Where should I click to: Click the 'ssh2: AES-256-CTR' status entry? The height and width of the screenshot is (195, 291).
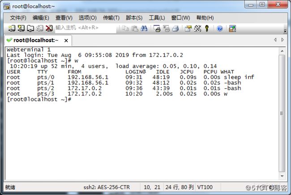coord(107,187)
